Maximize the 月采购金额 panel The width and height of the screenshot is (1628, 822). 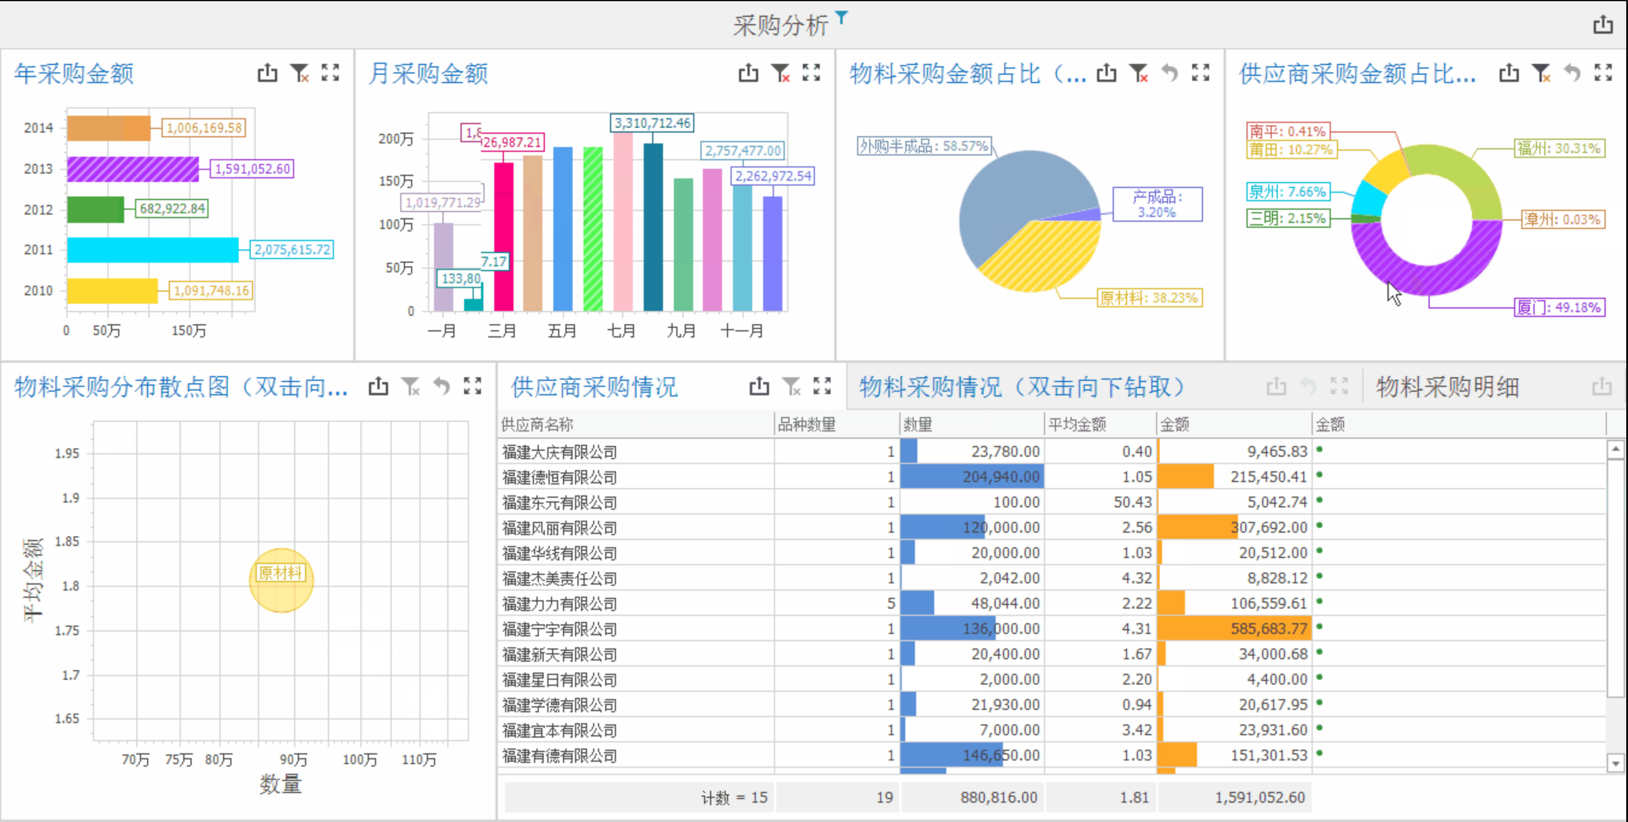click(811, 74)
